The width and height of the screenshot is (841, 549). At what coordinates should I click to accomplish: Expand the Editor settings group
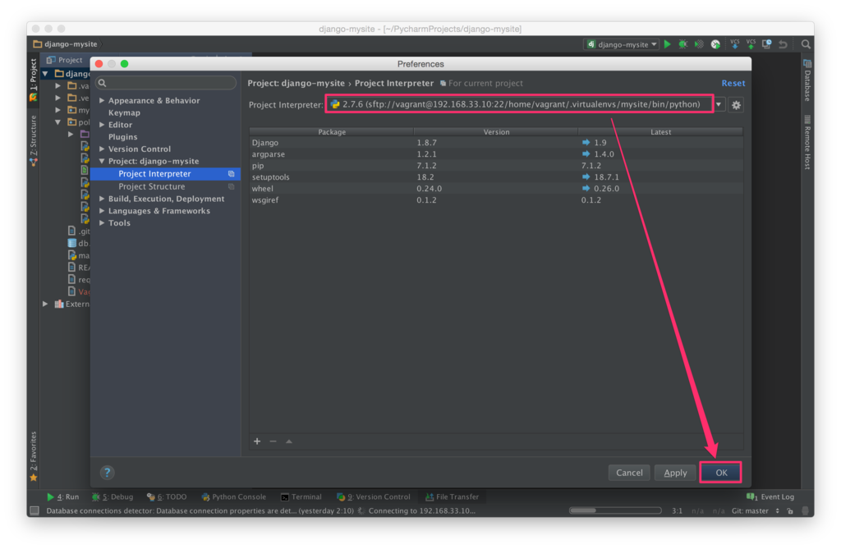(x=102, y=125)
